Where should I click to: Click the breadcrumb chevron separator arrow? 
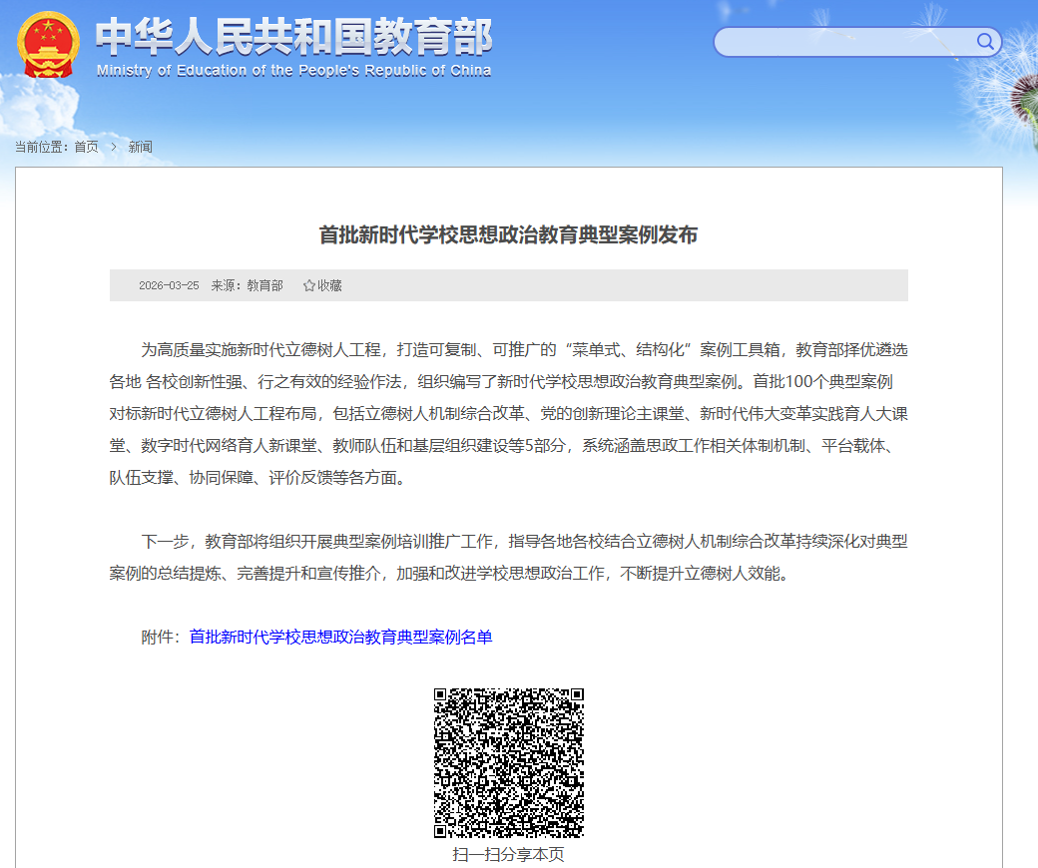click(114, 147)
